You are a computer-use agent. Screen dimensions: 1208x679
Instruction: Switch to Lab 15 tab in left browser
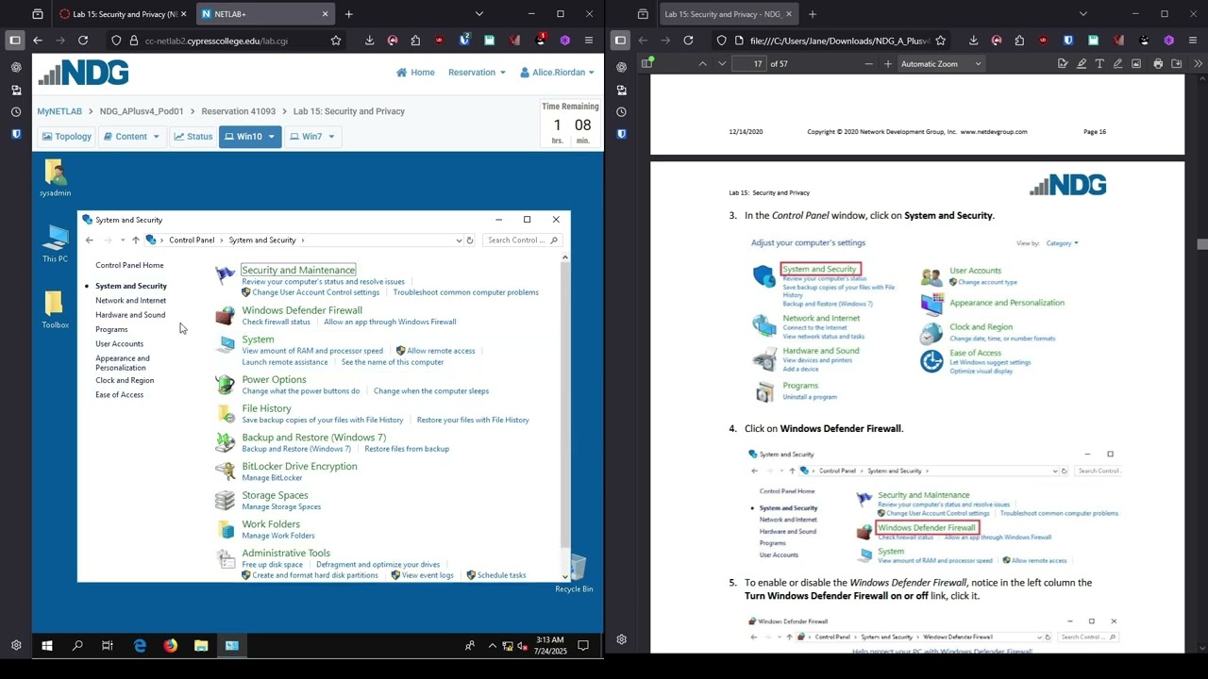click(123, 14)
